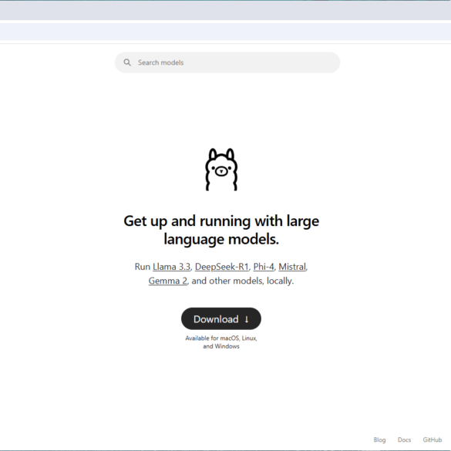Open the Llama 3.3 model link
Viewport: 451px width, 451px height.
[171, 267]
